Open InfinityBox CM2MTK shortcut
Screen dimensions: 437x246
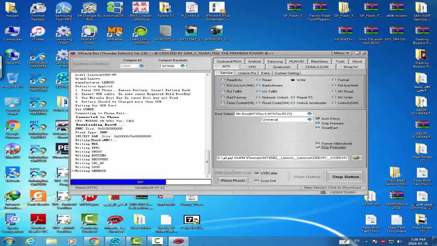[x=38, y=59]
